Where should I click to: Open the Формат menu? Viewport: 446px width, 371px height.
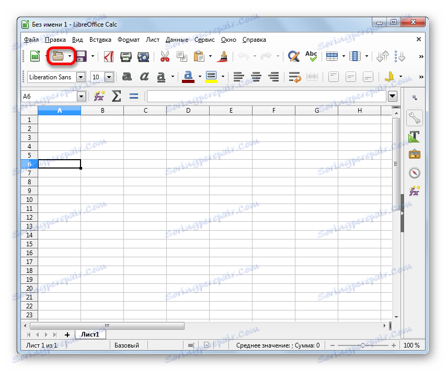click(129, 40)
